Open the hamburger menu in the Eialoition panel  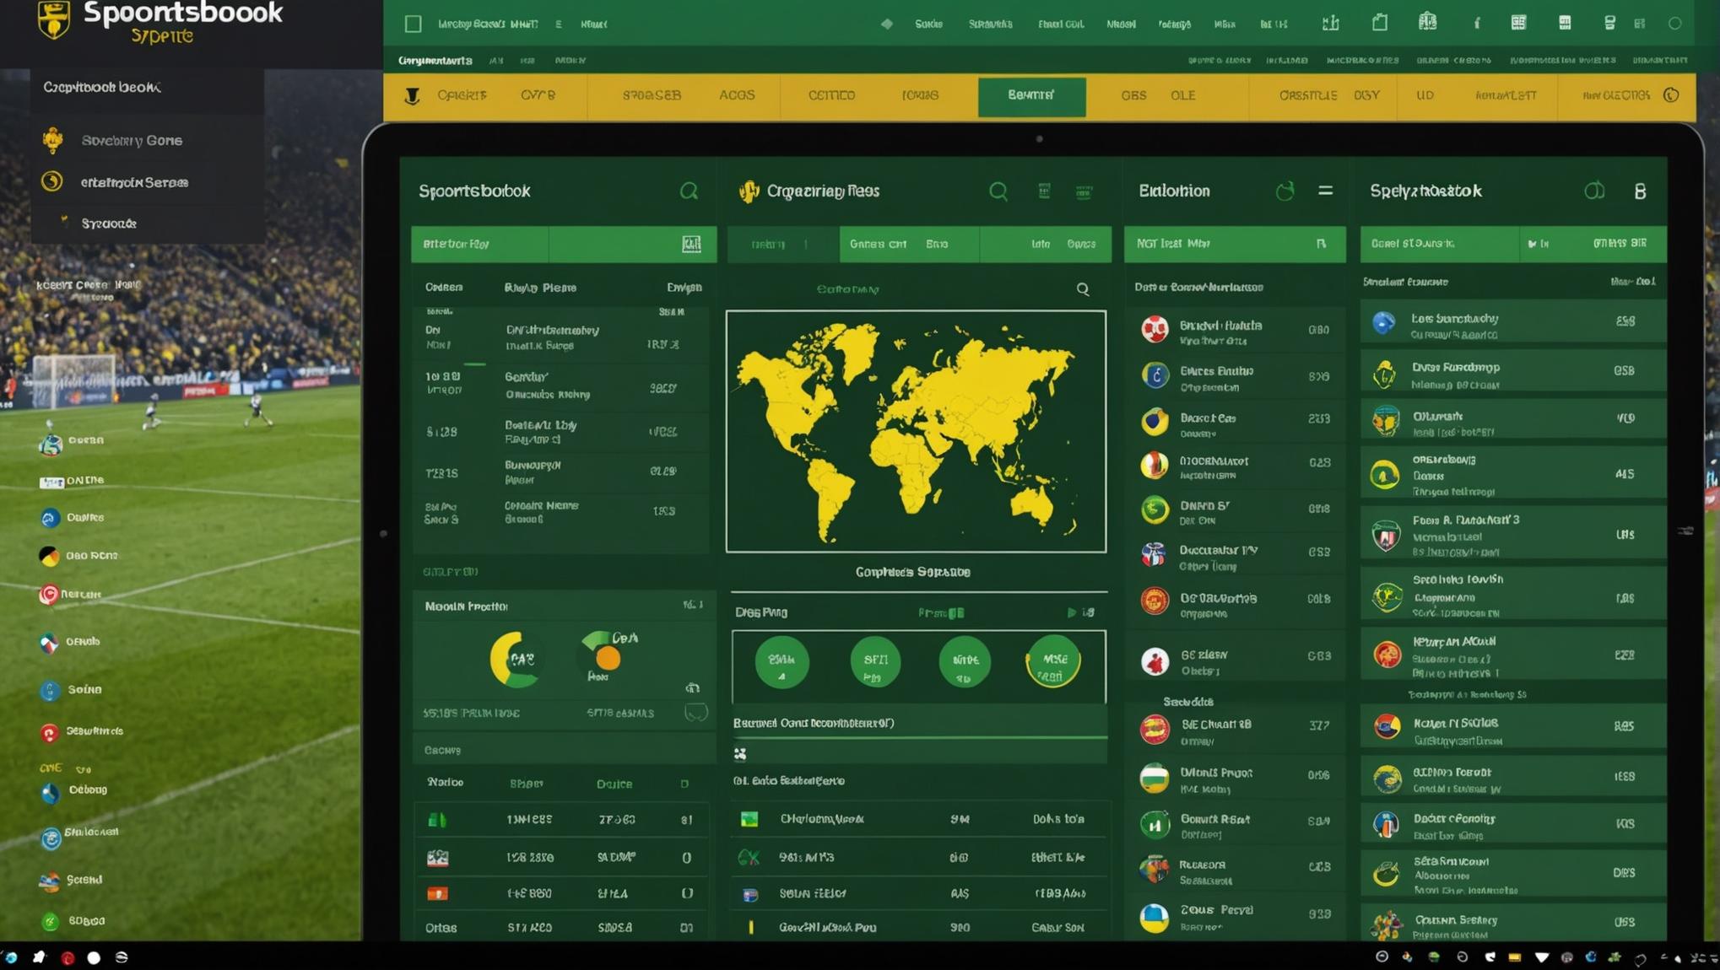point(1326,191)
